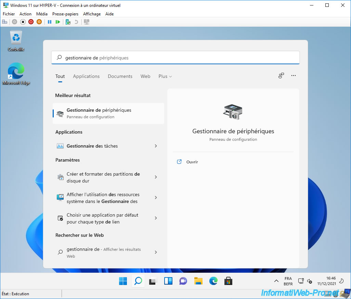
Task: Click the Hyper-V Ctrl+Alt+Del toolbar icon
Action: coord(4,22)
